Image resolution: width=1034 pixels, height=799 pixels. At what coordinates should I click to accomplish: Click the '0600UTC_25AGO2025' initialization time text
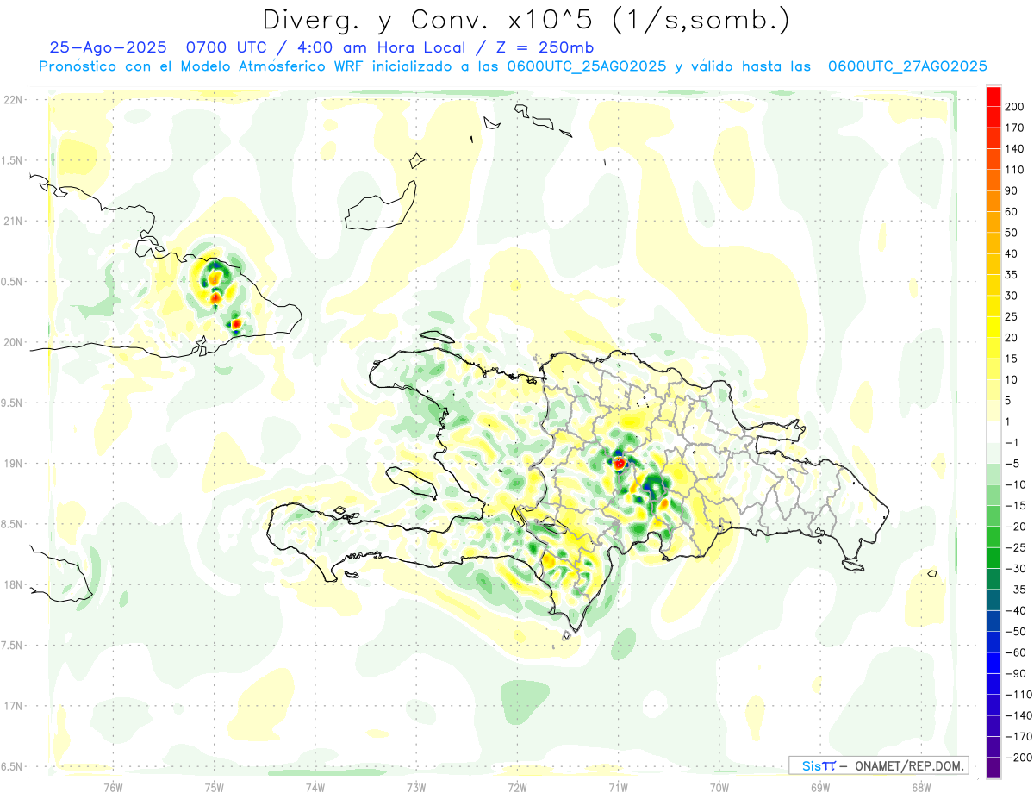(587, 66)
